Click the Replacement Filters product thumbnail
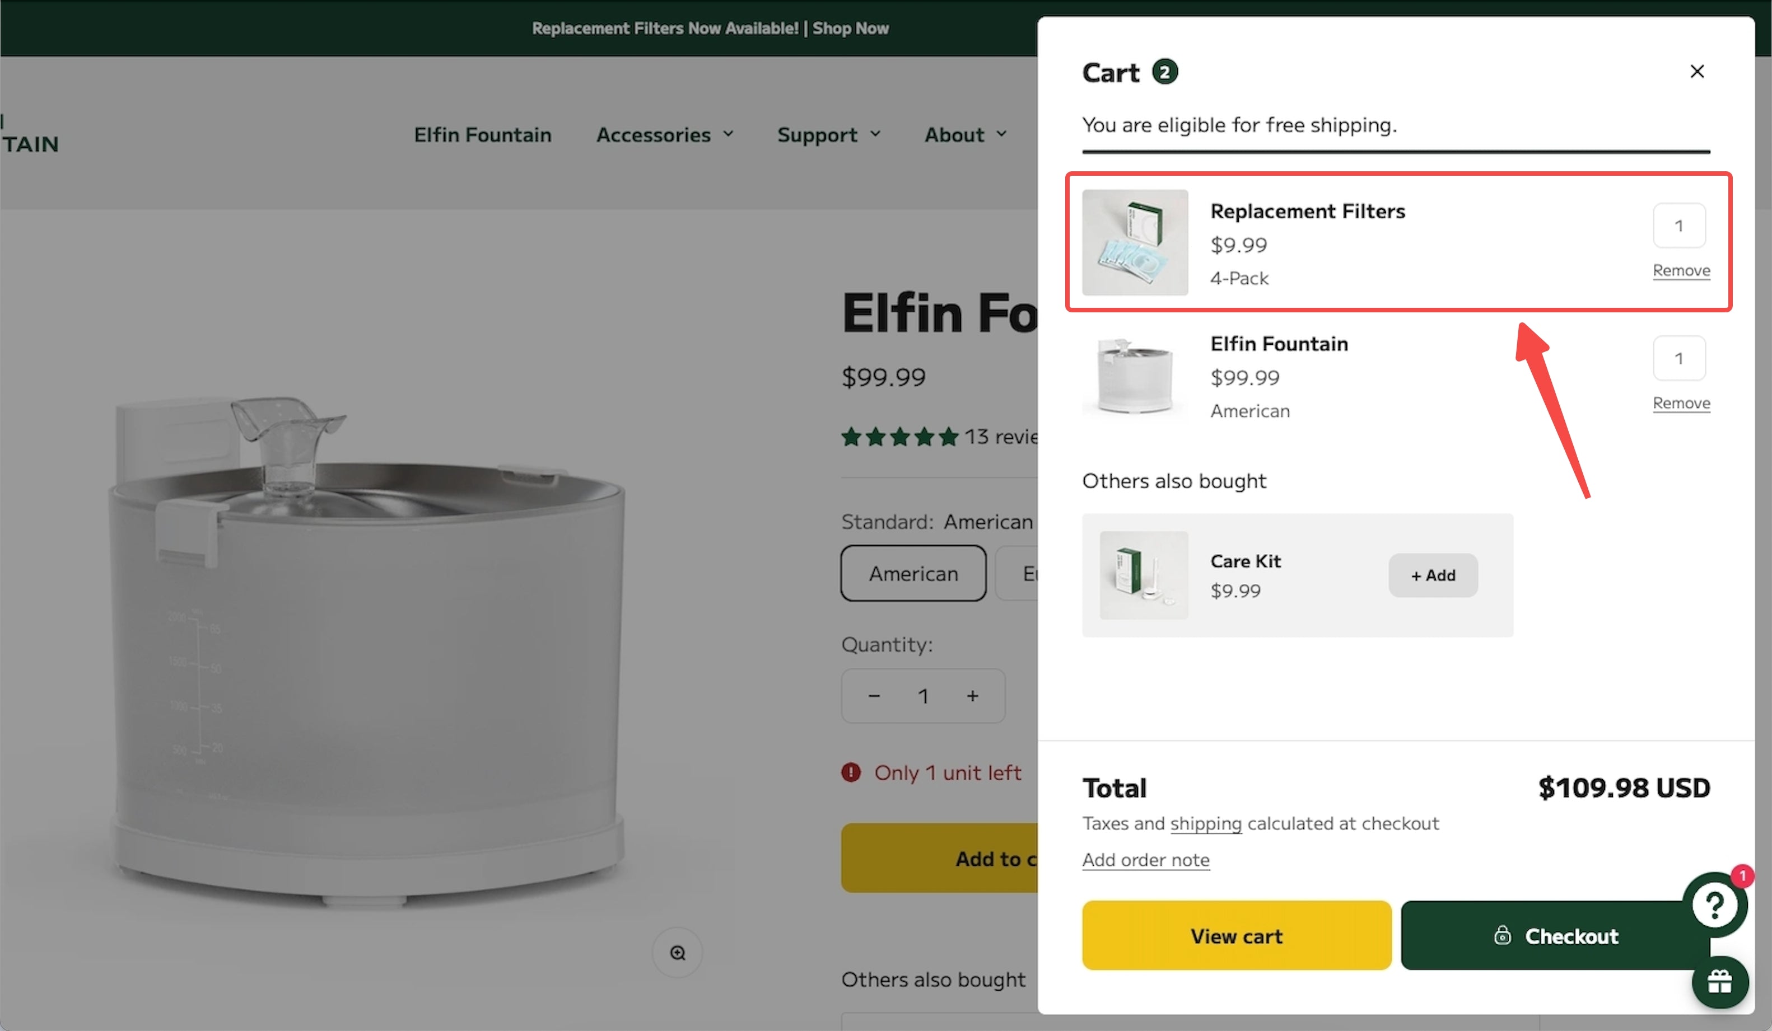The image size is (1772, 1031). point(1134,242)
